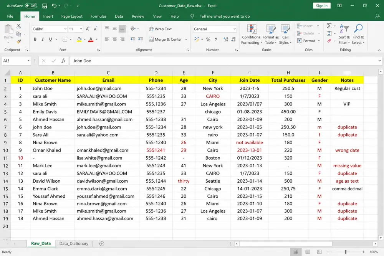Click the zoom slider handle
384x256 pixels.
click(346, 252)
